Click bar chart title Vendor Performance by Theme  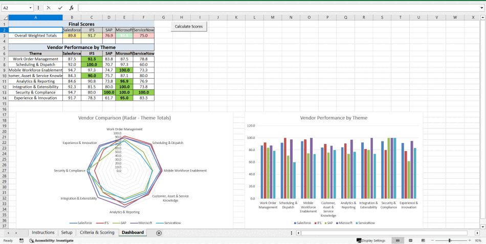[334, 118]
